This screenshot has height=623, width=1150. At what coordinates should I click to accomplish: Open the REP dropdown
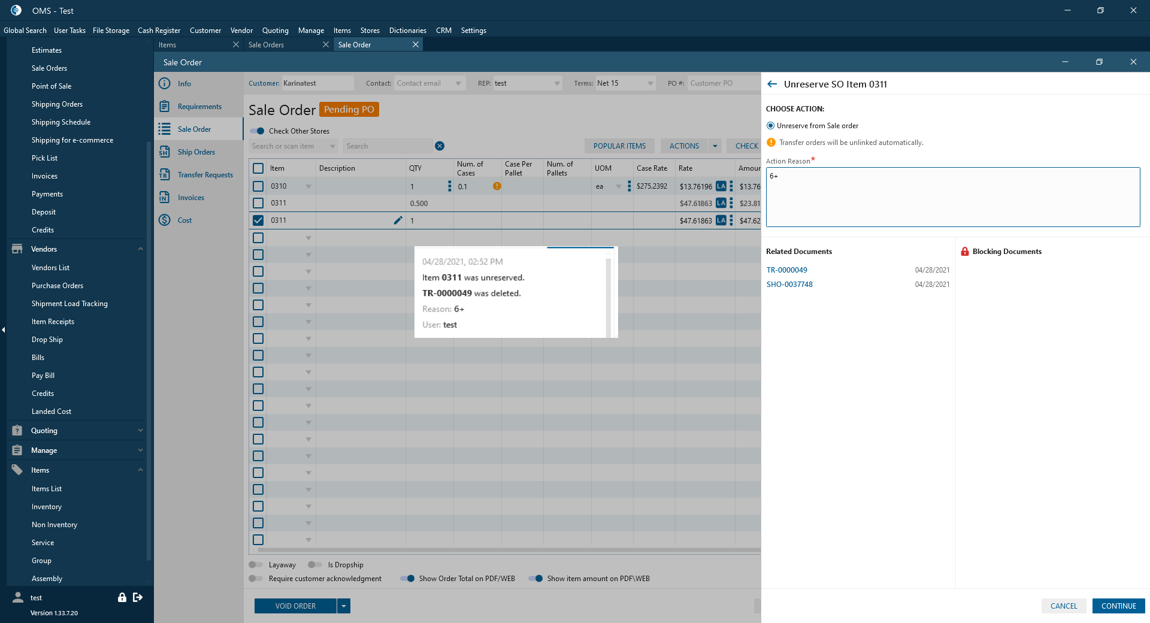(557, 84)
